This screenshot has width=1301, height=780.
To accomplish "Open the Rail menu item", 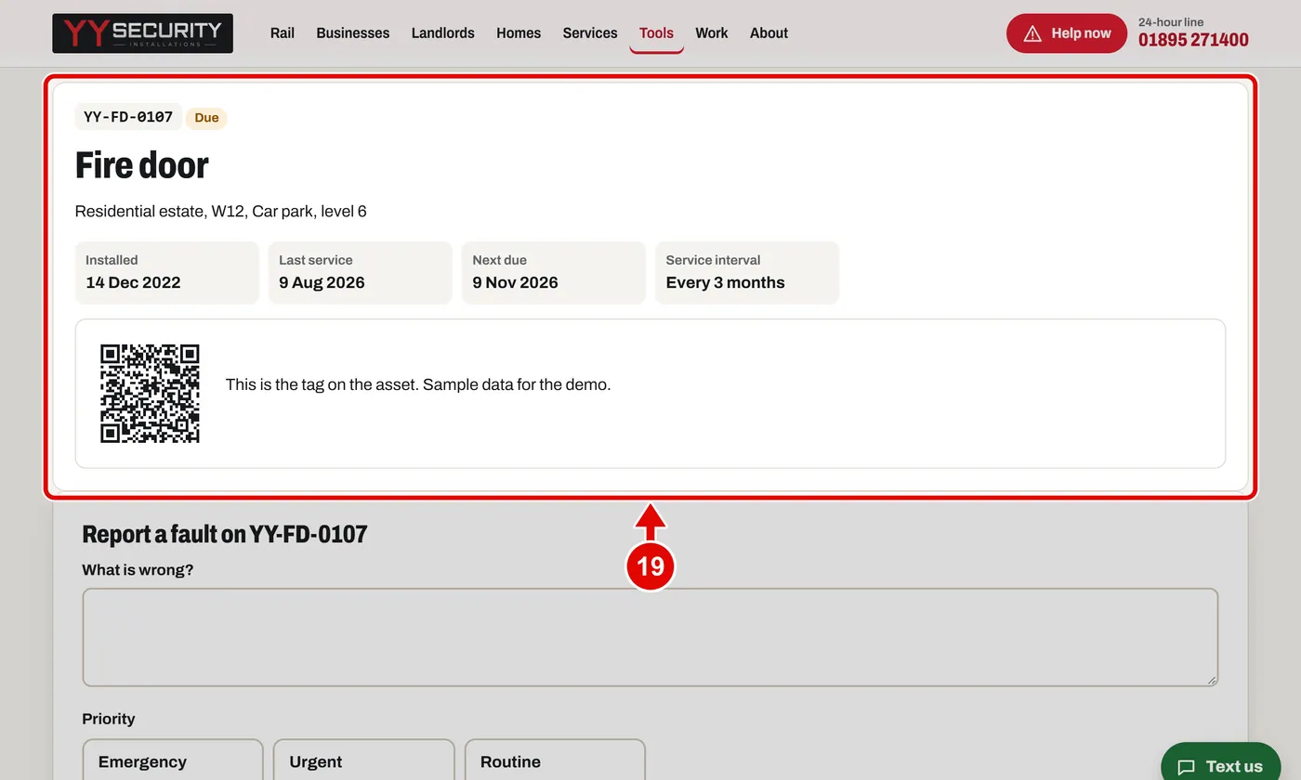I will point(283,33).
